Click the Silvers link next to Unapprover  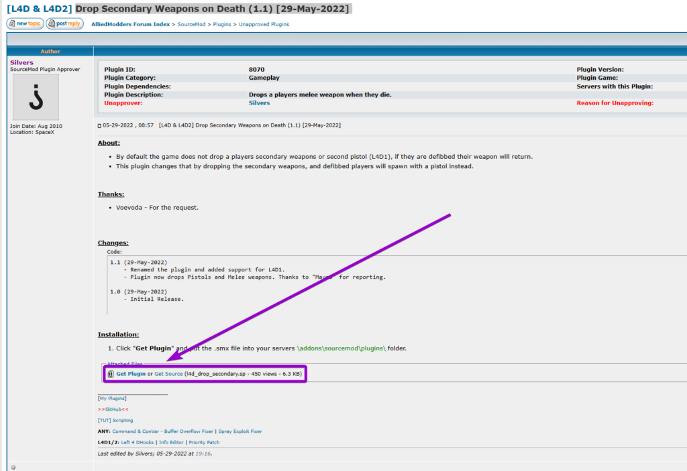click(x=259, y=103)
